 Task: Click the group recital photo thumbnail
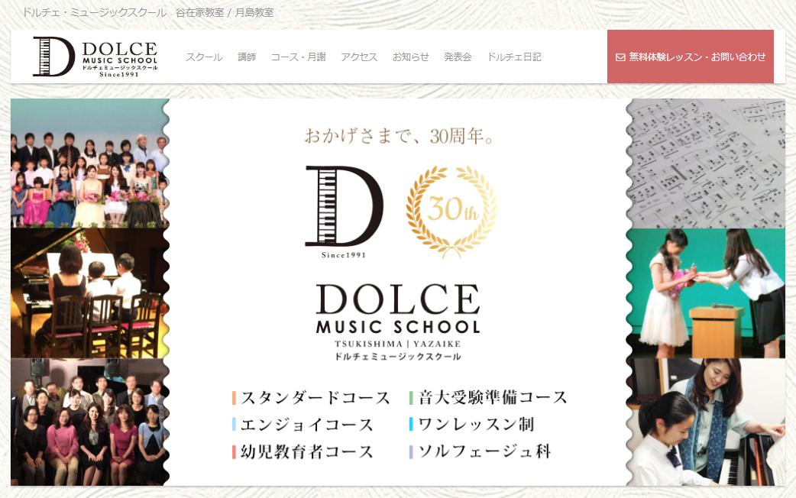[90, 163]
